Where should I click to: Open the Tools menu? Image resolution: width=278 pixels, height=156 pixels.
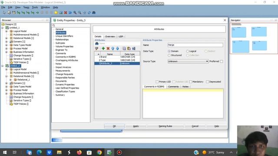35,7
